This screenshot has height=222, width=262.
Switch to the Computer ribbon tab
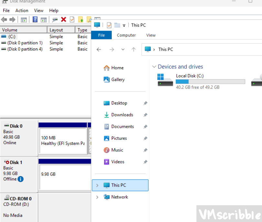pos(126,35)
